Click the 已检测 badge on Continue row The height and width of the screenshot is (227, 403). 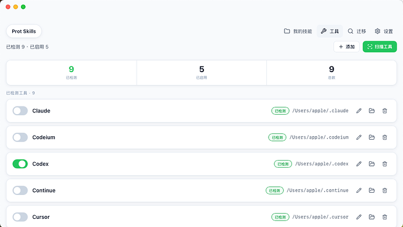(x=275, y=190)
